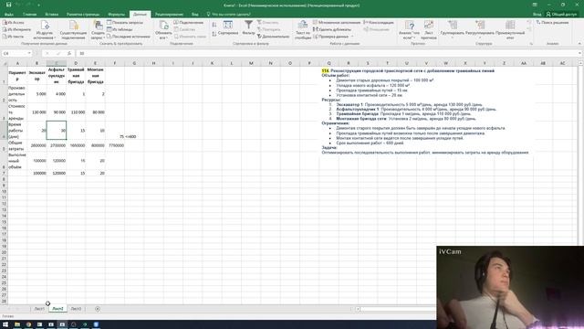The width and height of the screenshot is (584, 329).
Task: Open the Группировать dropdown
Action: [x=453, y=30]
